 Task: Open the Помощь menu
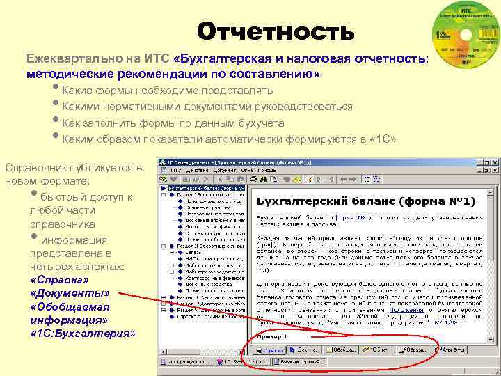pos(267,170)
